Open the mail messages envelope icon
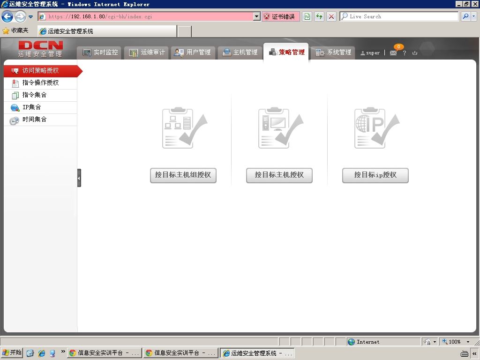Screen dimensions: 480x360 tap(394, 52)
